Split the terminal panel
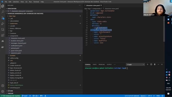 pos(151,64)
